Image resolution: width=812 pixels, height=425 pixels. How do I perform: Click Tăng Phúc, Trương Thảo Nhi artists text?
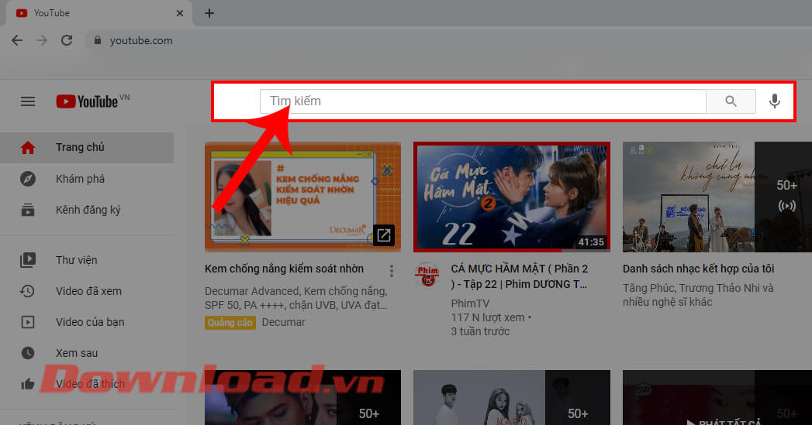click(x=698, y=295)
